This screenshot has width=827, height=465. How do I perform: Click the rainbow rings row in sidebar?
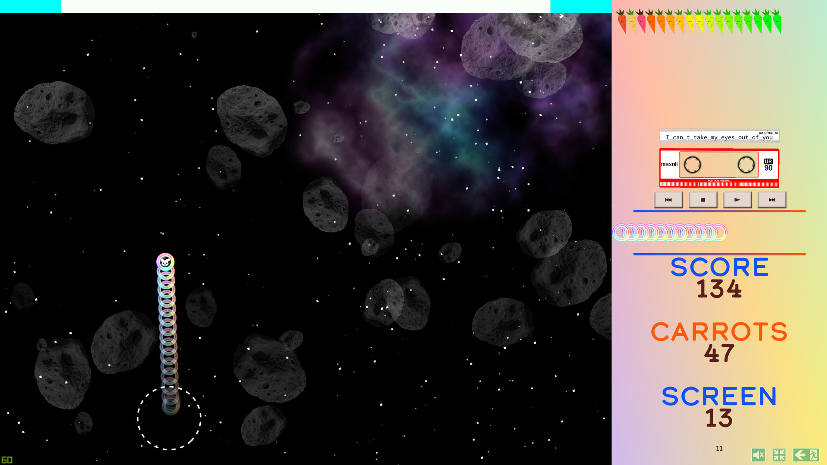[670, 232]
